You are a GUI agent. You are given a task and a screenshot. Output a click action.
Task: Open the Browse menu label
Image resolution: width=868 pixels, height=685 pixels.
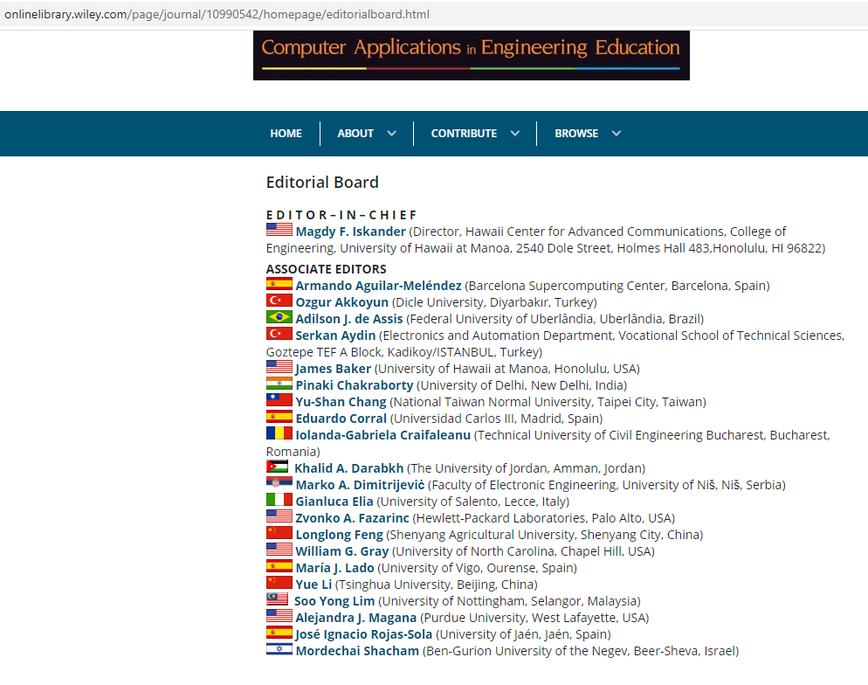[576, 134]
